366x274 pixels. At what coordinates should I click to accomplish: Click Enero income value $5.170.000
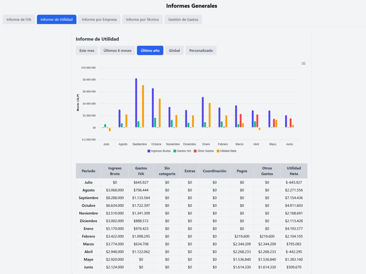point(115,229)
